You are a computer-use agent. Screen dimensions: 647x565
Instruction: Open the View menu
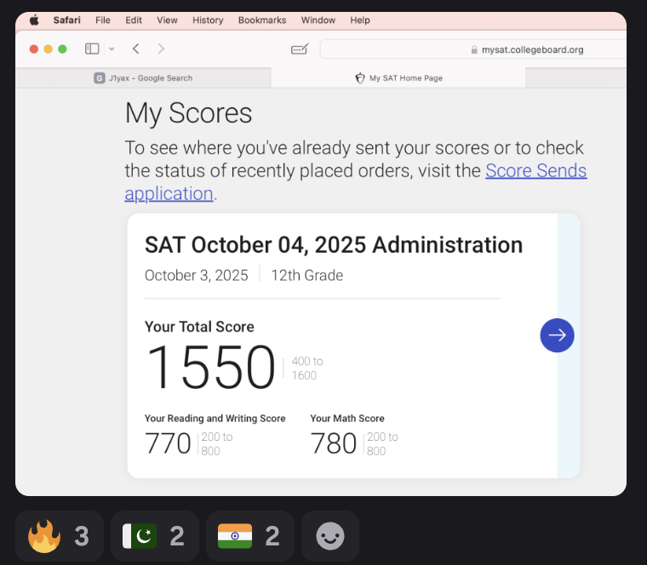tap(167, 20)
